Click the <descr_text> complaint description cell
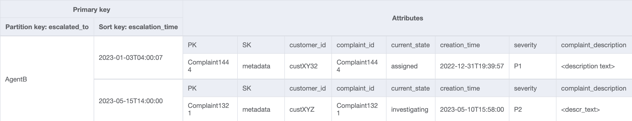This screenshot has width=632, height=121. pyautogui.click(x=580, y=109)
